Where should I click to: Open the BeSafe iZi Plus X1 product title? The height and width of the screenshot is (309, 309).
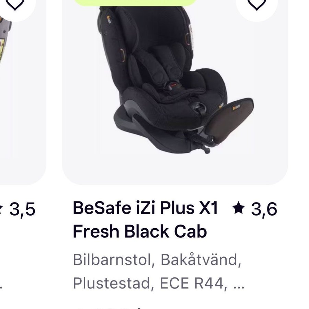(146, 208)
